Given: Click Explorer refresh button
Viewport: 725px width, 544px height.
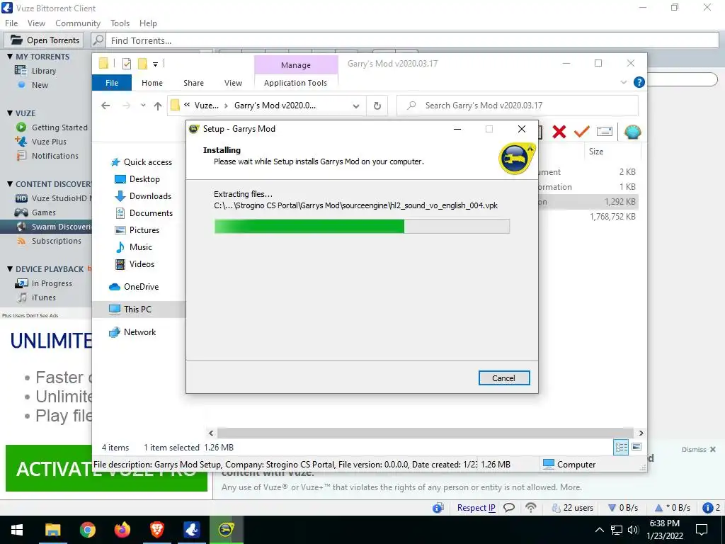Looking at the screenshot, I should click(377, 106).
